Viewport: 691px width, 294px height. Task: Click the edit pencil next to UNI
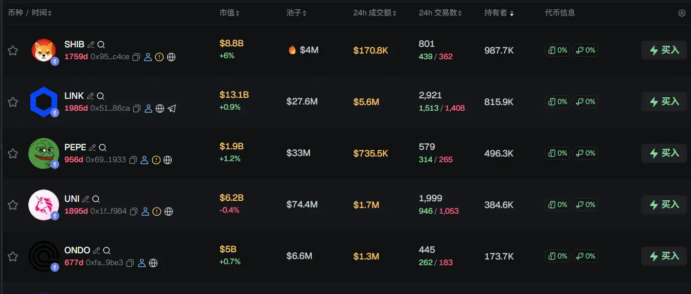[x=86, y=199]
